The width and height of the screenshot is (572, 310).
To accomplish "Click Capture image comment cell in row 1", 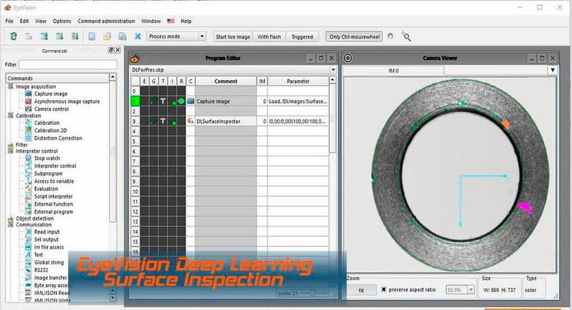I will pos(226,101).
